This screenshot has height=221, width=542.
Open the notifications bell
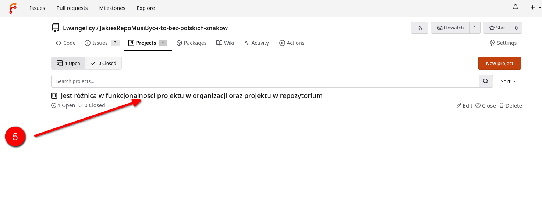click(516, 8)
